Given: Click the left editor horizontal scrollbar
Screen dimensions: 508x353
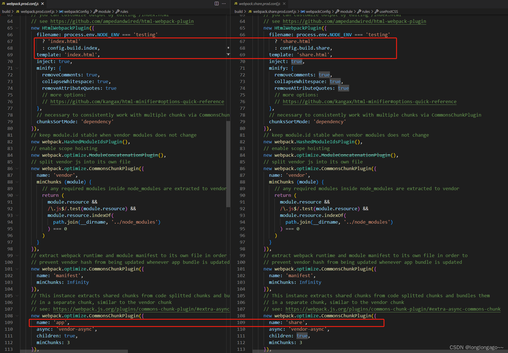Looking at the screenshot, I should 74,351.
